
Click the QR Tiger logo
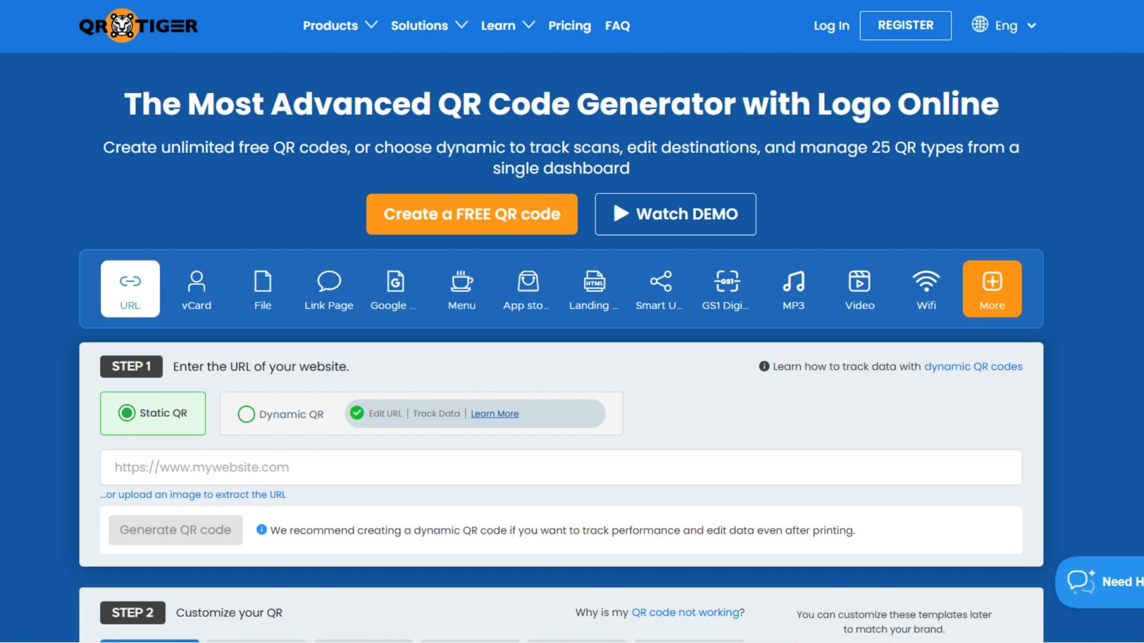138,26
